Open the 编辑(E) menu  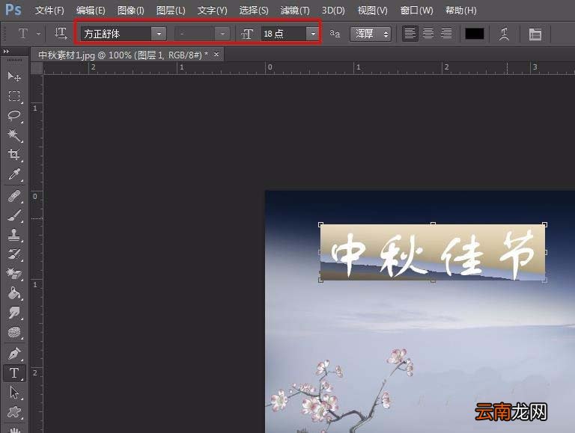(x=90, y=10)
